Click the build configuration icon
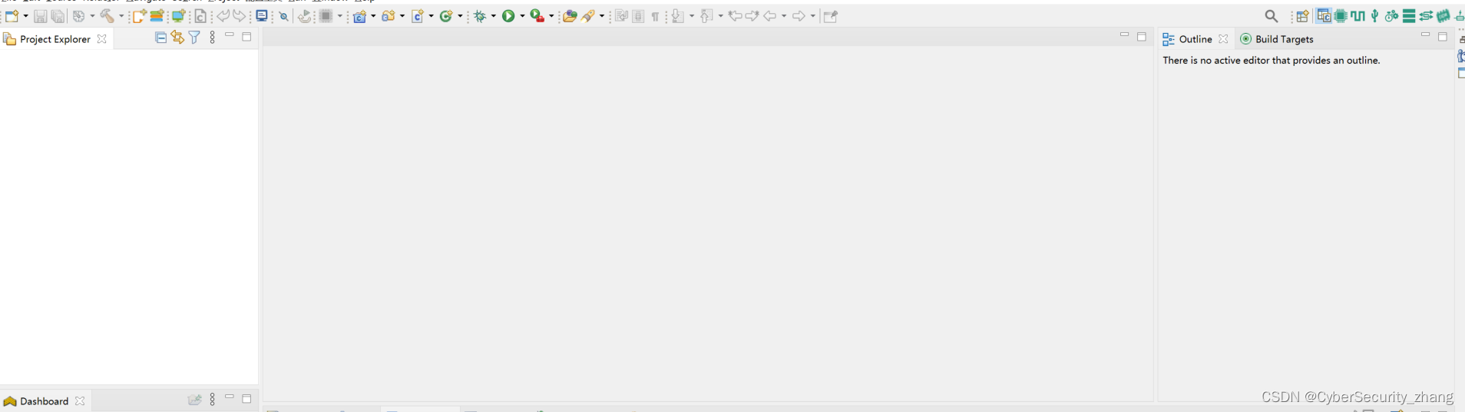1465x412 pixels. (79, 16)
